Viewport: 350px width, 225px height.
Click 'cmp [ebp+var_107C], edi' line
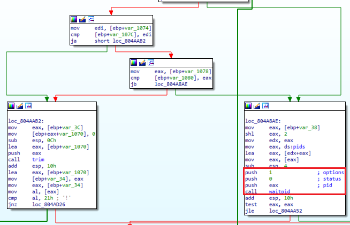tap(111, 35)
